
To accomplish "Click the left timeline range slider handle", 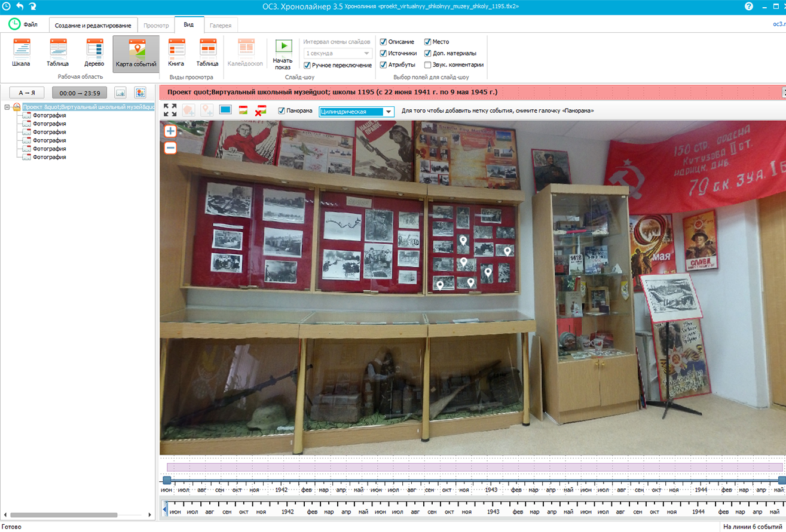I will [167, 480].
